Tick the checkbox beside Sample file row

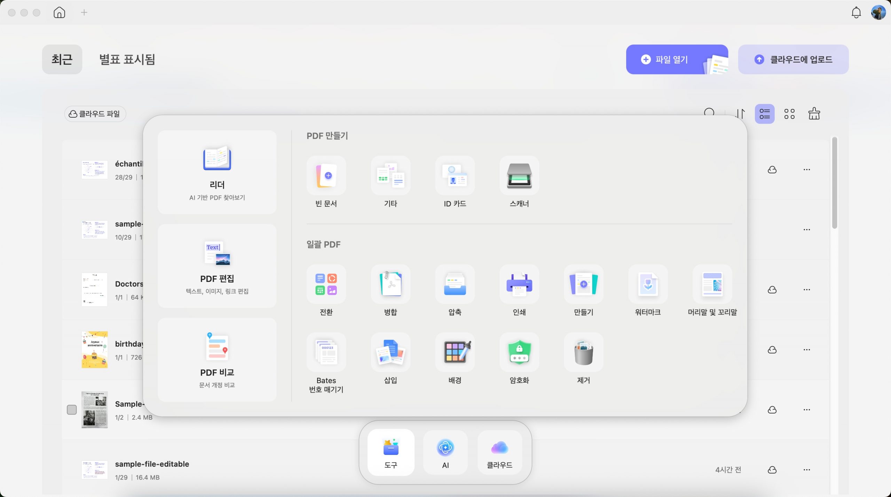point(72,410)
